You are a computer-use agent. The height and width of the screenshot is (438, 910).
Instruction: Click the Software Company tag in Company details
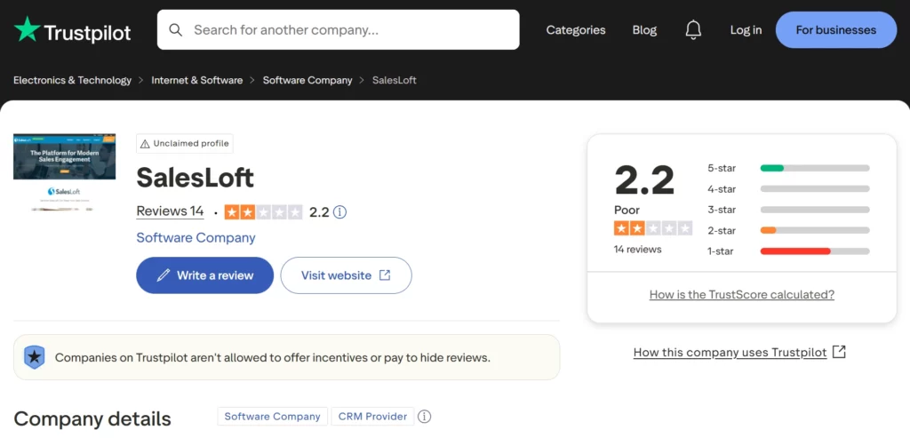coord(272,417)
